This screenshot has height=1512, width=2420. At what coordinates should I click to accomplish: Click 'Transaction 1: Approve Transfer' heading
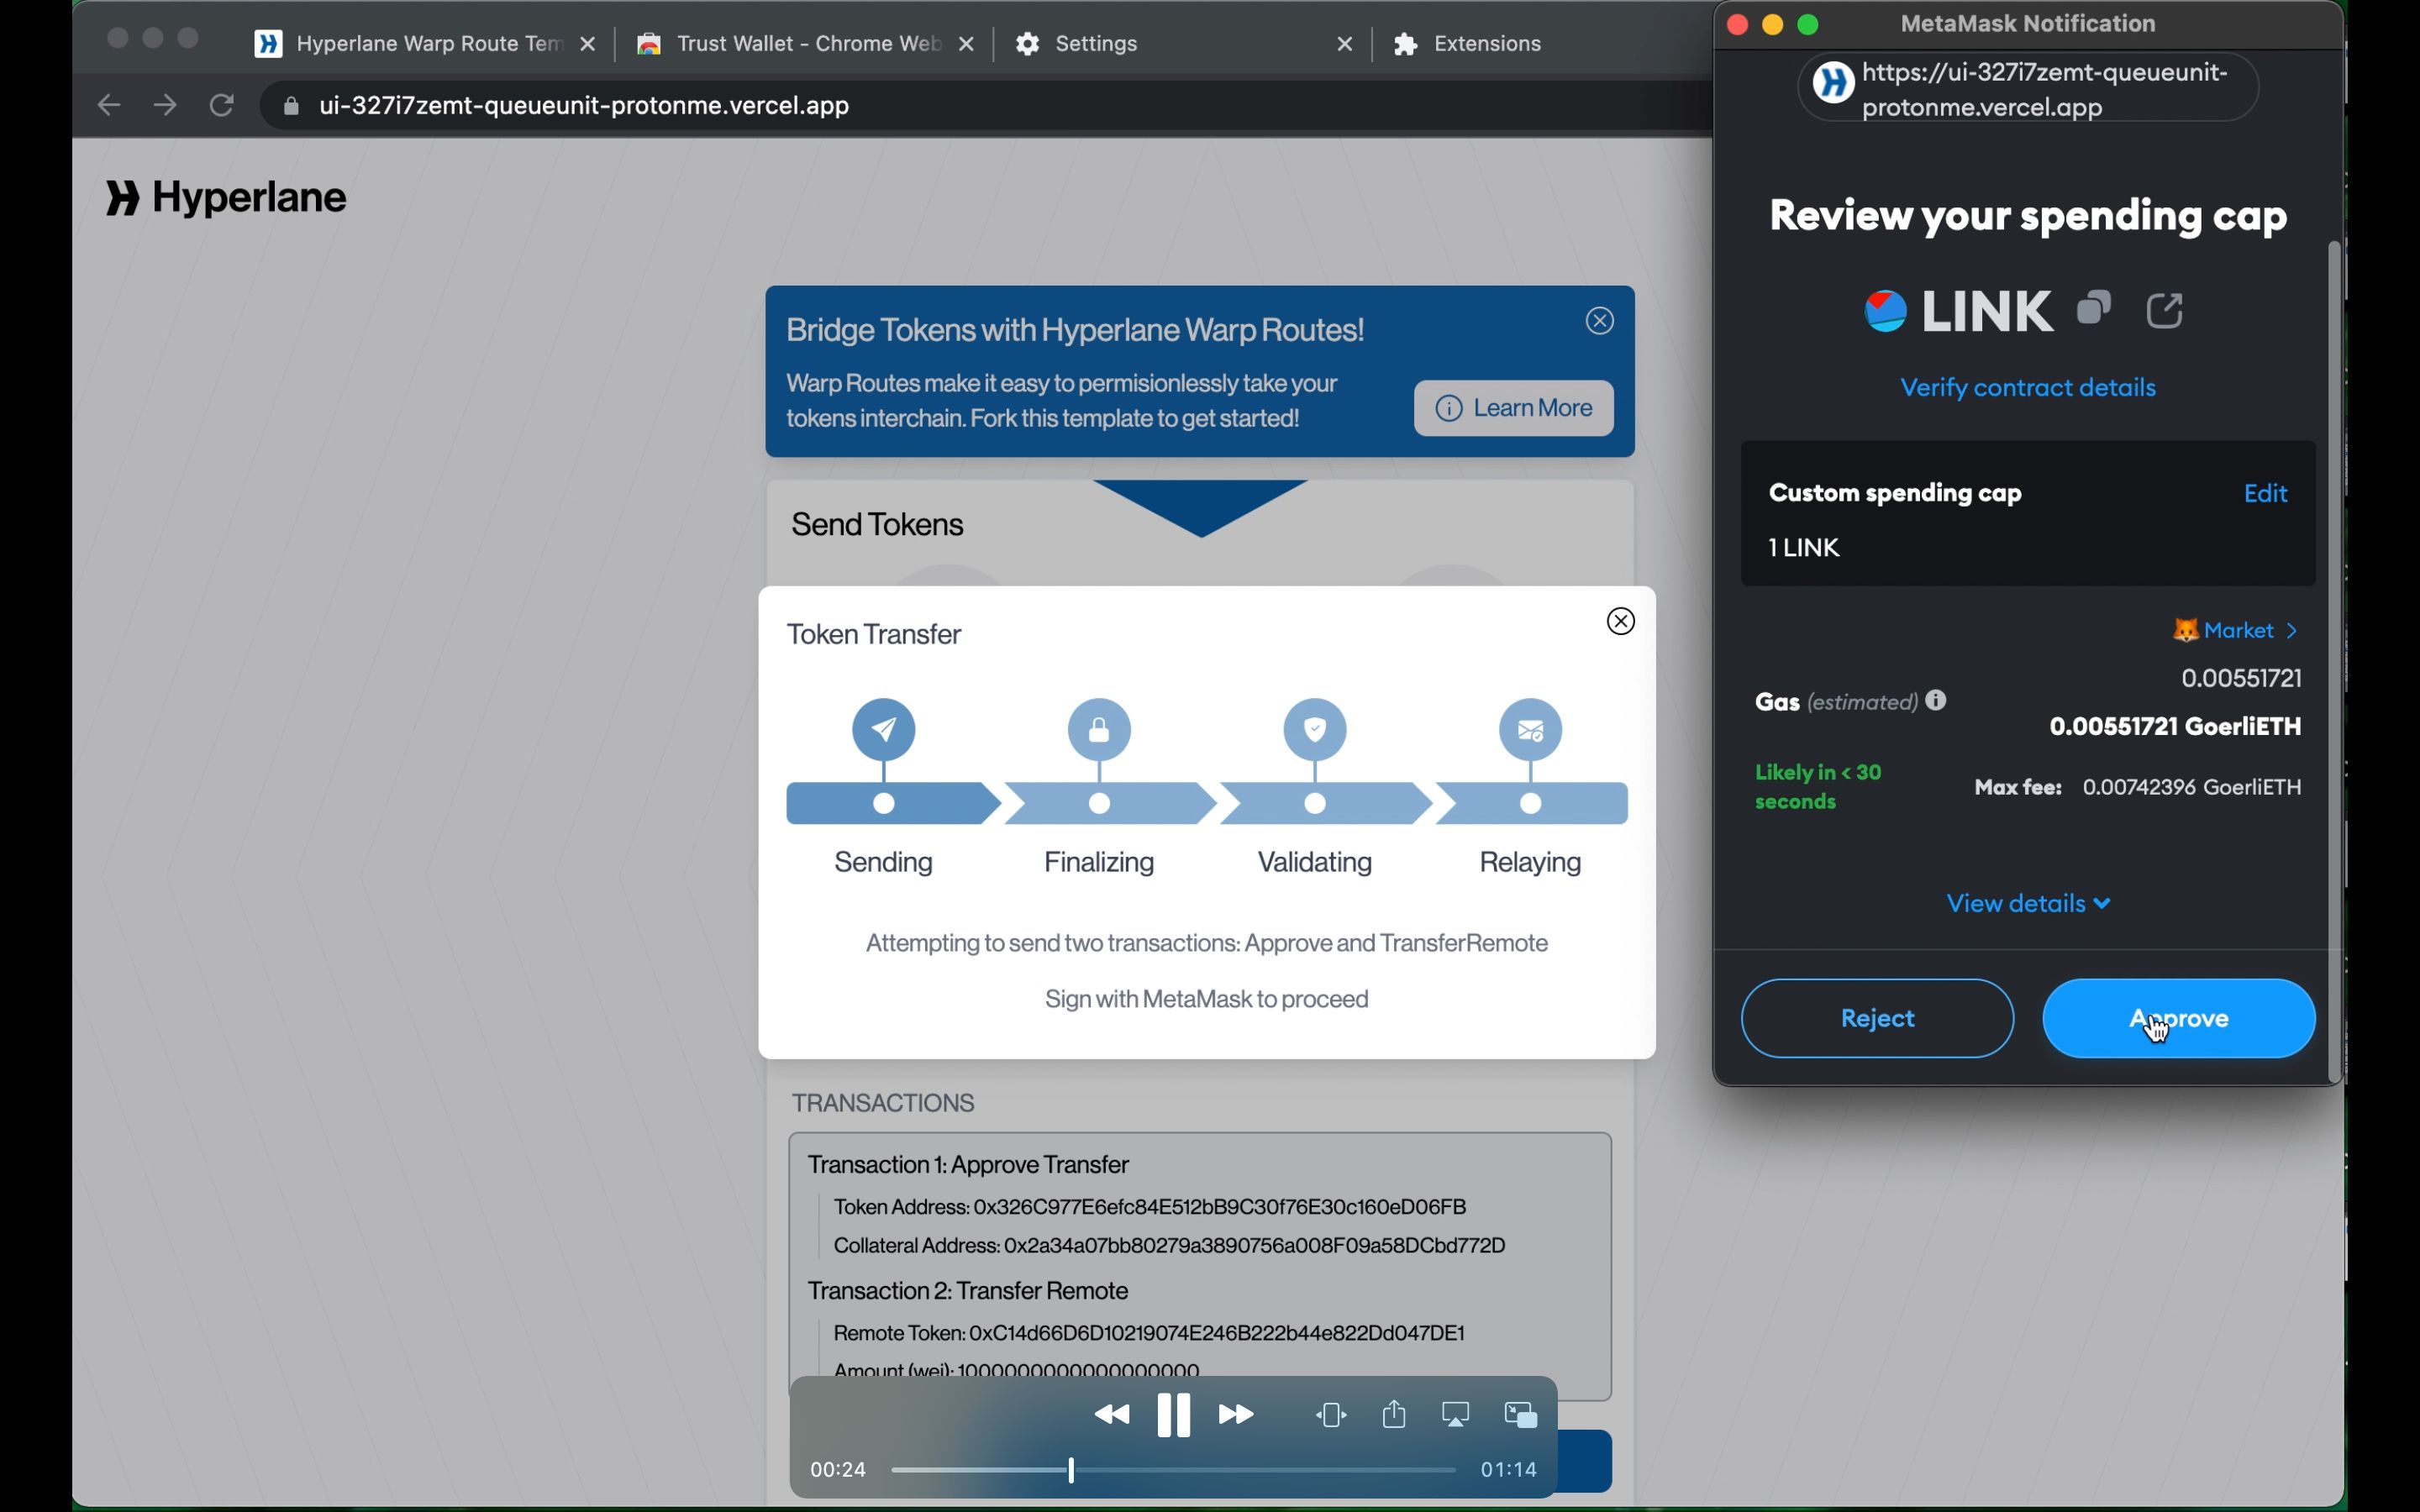968,1165
